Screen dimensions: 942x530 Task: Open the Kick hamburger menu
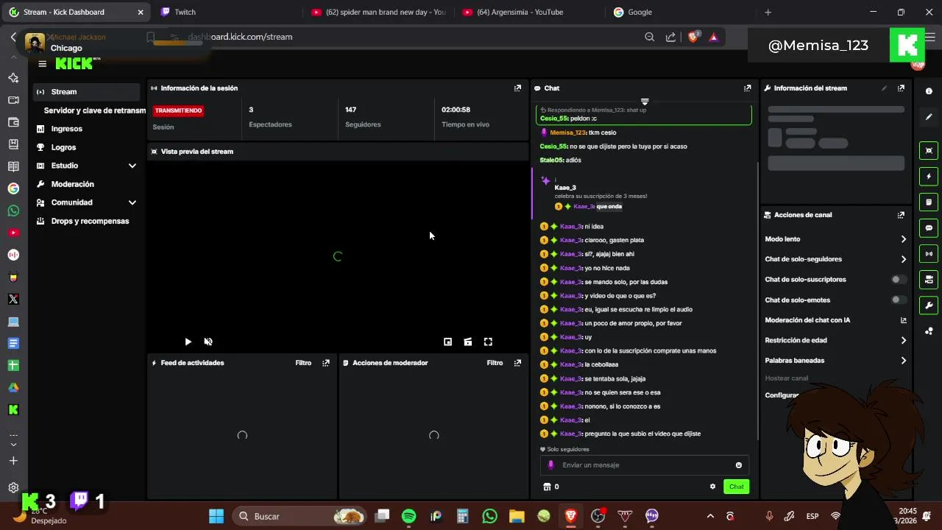42,64
